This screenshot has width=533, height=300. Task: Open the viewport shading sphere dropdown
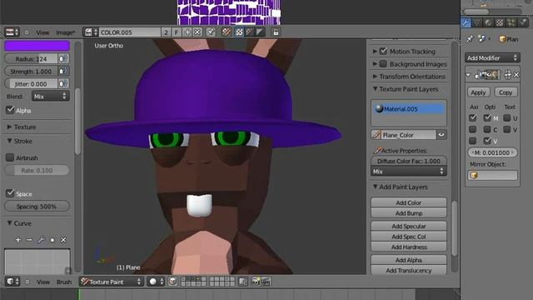[x=156, y=282]
